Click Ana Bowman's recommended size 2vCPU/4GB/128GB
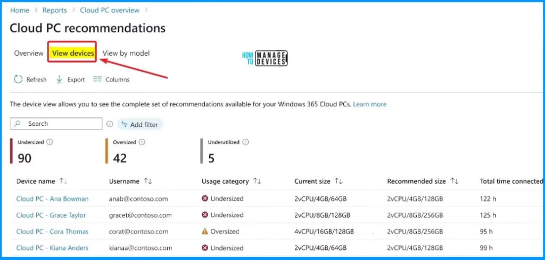Image resolution: width=545 pixels, height=260 pixels. (415, 199)
